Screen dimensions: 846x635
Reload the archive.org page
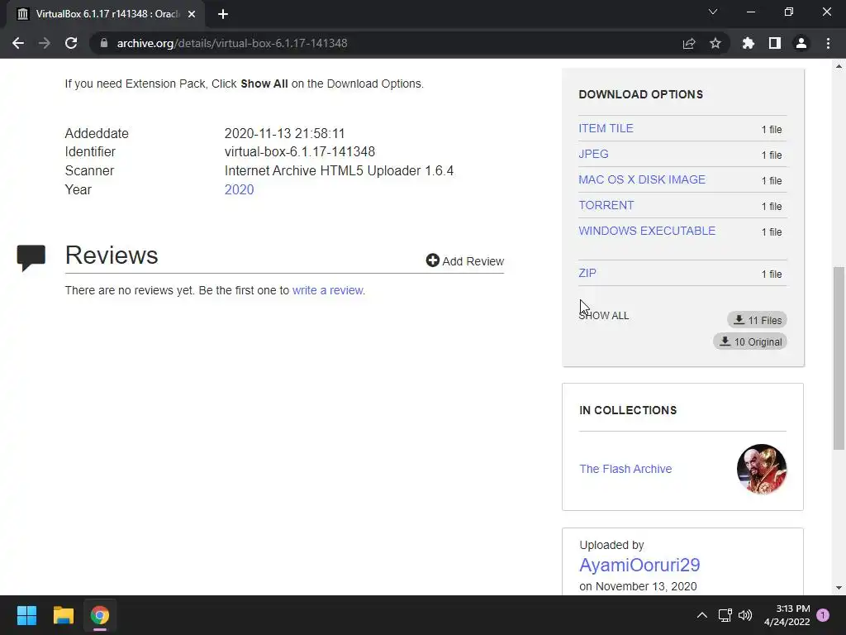click(x=71, y=43)
